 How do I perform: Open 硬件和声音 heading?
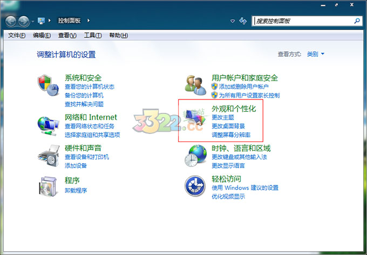tap(83, 148)
